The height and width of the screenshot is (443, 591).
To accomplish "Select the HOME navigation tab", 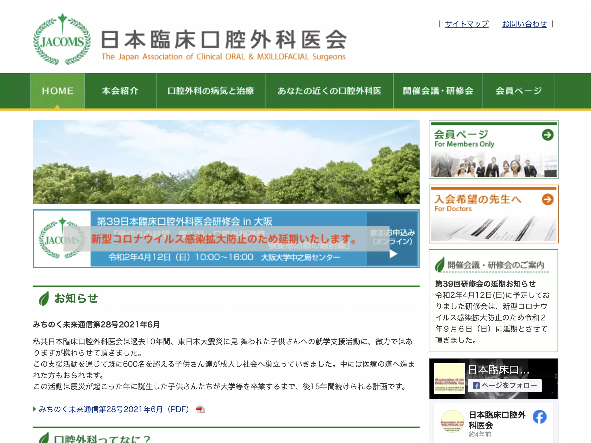I will tap(57, 91).
